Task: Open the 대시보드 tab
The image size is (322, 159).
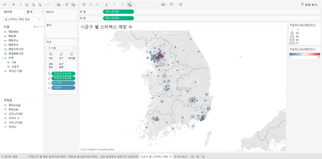Action: click(181, 156)
